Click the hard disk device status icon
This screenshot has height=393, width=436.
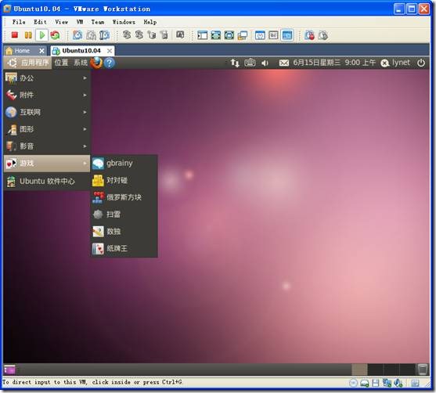[x=364, y=384]
